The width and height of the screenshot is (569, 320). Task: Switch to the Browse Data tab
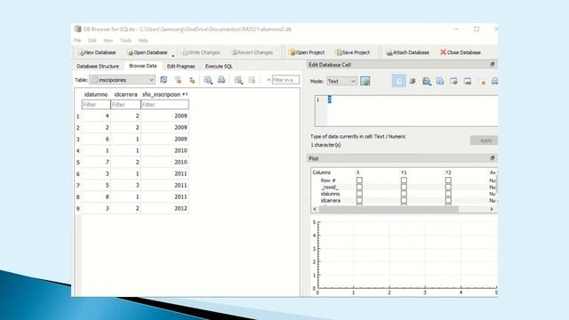click(143, 66)
